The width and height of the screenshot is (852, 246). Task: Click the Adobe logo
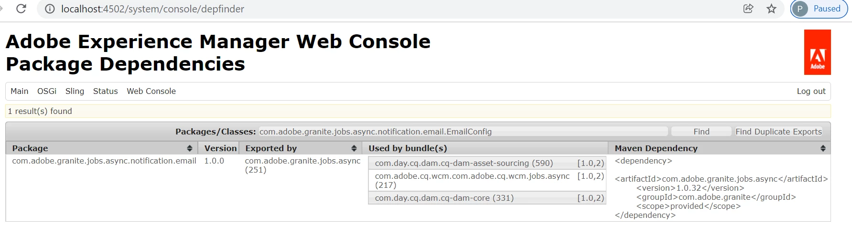click(818, 52)
